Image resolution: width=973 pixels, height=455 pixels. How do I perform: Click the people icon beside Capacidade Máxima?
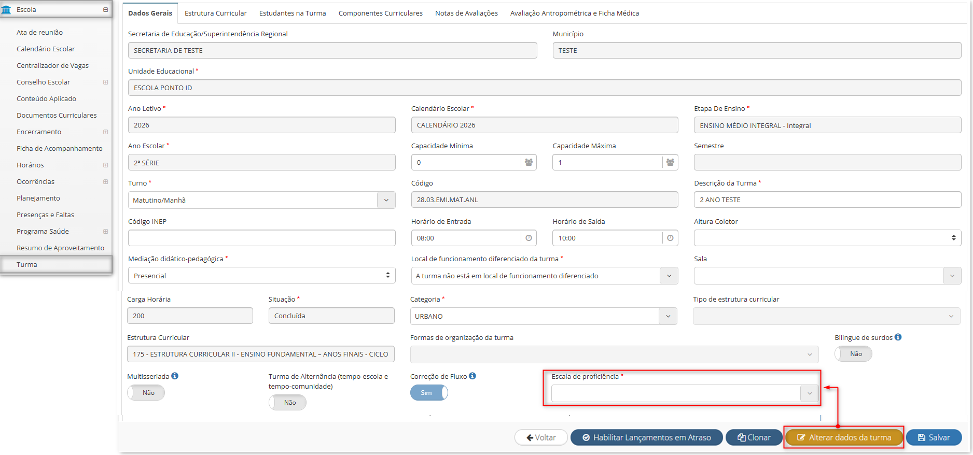point(670,162)
